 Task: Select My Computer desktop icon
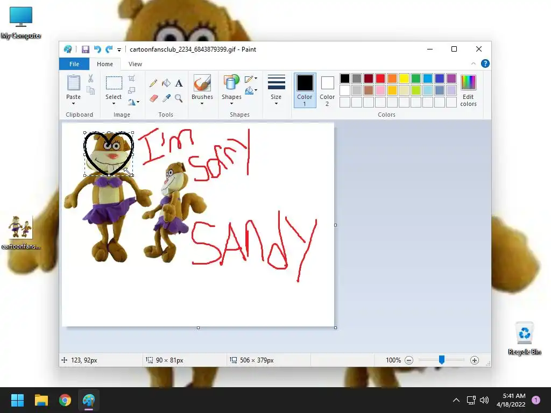pyautogui.click(x=21, y=23)
